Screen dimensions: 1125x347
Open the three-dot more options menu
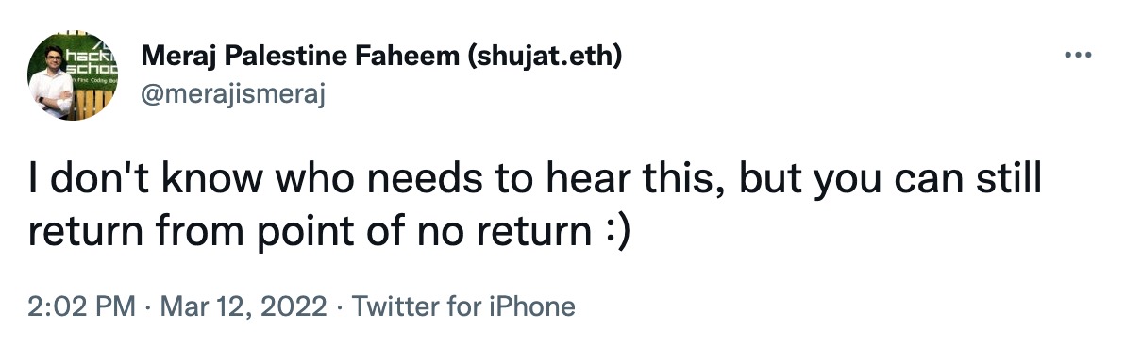[1078, 56]
